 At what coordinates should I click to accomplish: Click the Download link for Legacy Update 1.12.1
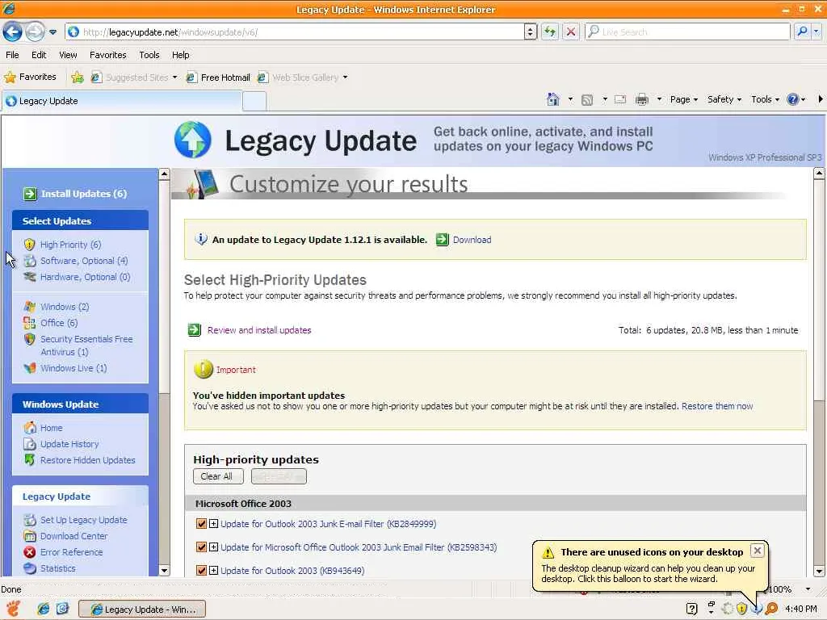(472, 239)
